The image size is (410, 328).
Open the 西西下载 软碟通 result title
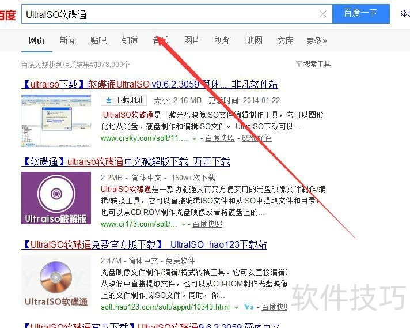point(126,162)
